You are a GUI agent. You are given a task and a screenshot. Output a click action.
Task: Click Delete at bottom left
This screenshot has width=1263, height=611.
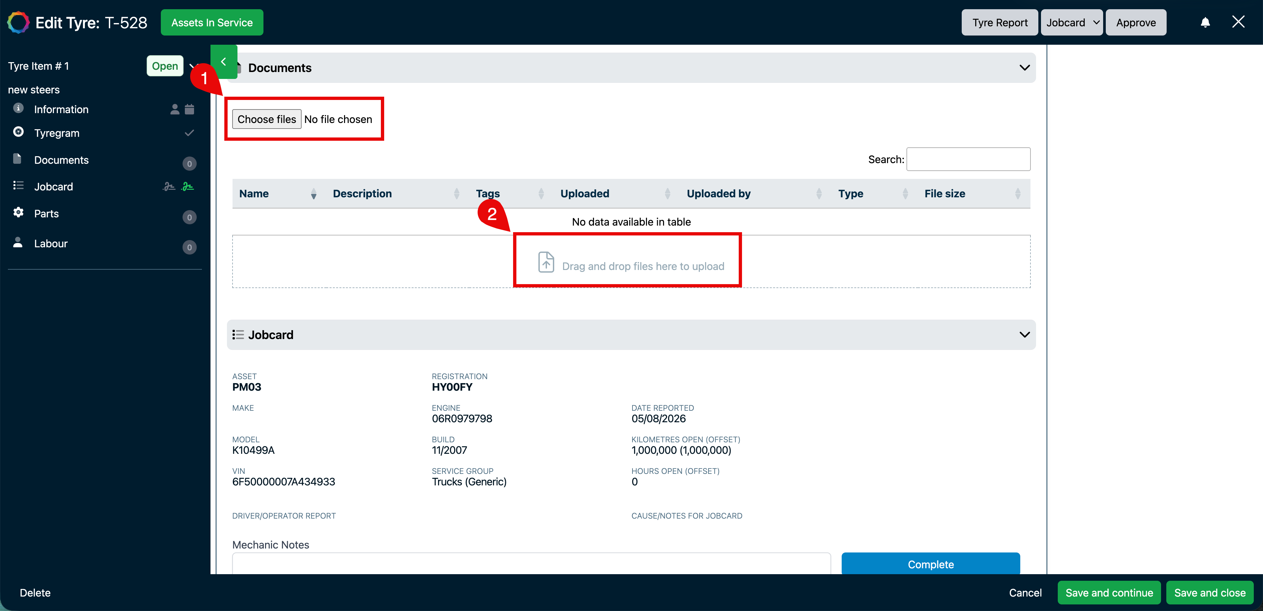tap(35, 593)
